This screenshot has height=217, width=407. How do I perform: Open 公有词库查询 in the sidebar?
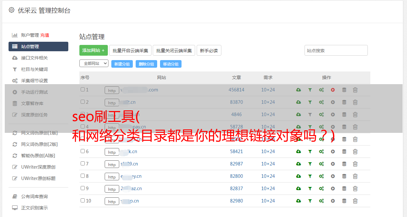(34, 196)
